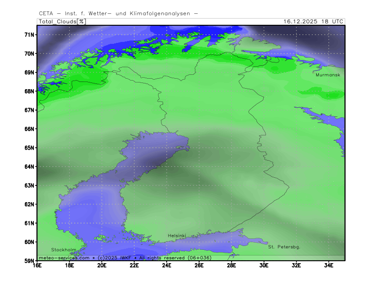Viewport: 382px width, 286px height.
Task: Click the 16.12.2025 18 UTC timestamp
Action: [x=313, y=21]
